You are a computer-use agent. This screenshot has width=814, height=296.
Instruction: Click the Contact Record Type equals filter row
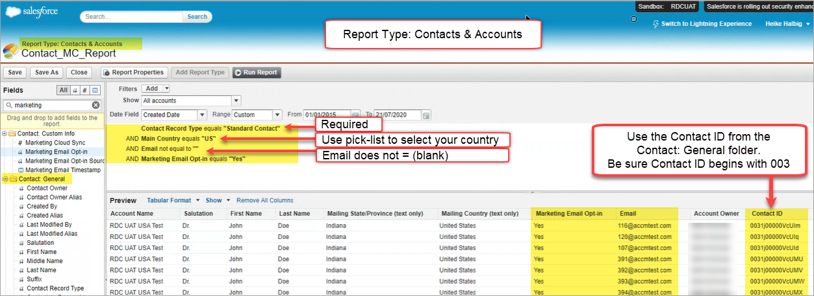[x=210, y=128]
